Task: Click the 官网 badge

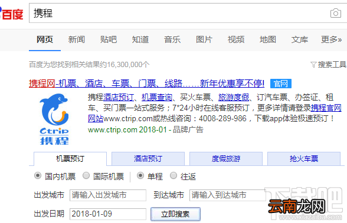Action: click(x=281, y=84)
